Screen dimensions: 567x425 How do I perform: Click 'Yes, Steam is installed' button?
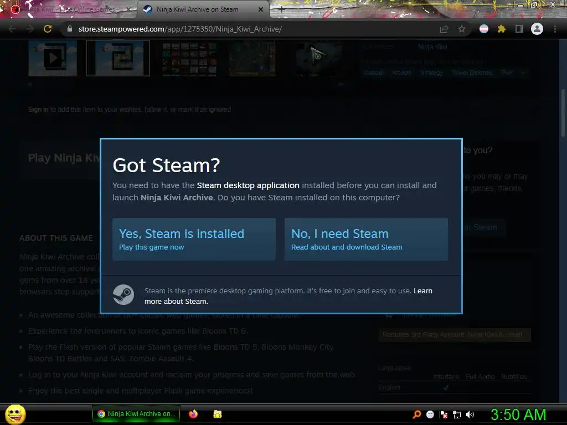pos(194,239)
